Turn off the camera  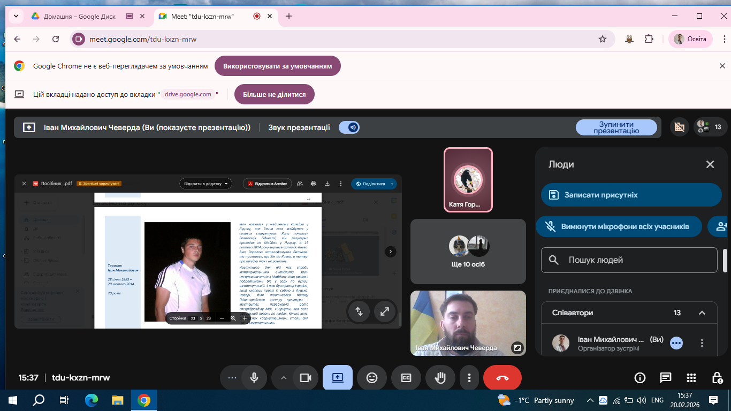(x=306, y=378)
